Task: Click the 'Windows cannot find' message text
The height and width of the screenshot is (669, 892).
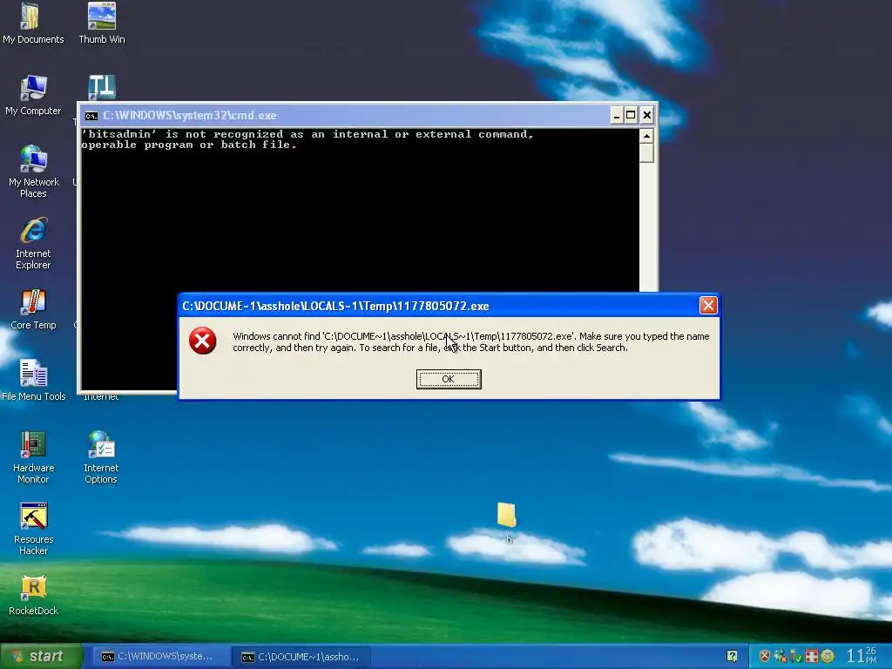Action: tap(471, 341)
